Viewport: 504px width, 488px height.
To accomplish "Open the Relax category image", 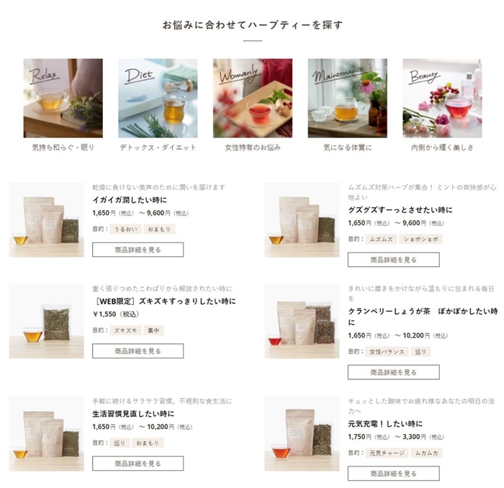I will 63,98.
